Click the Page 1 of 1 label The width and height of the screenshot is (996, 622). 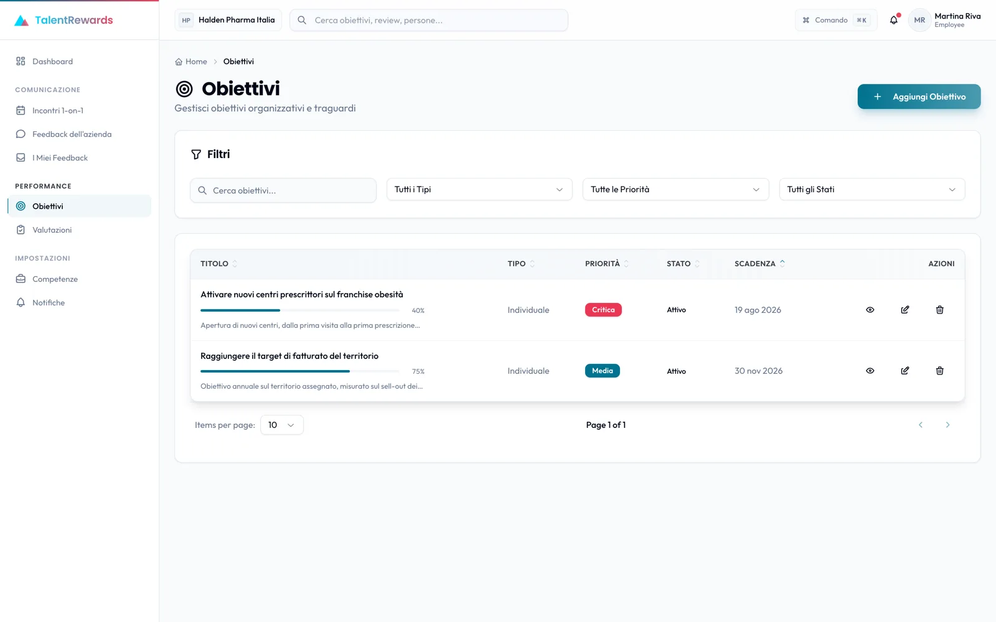click(606, 425)
